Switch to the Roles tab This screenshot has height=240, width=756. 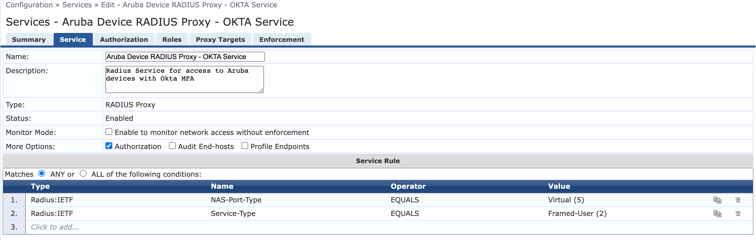click(172, 39)
